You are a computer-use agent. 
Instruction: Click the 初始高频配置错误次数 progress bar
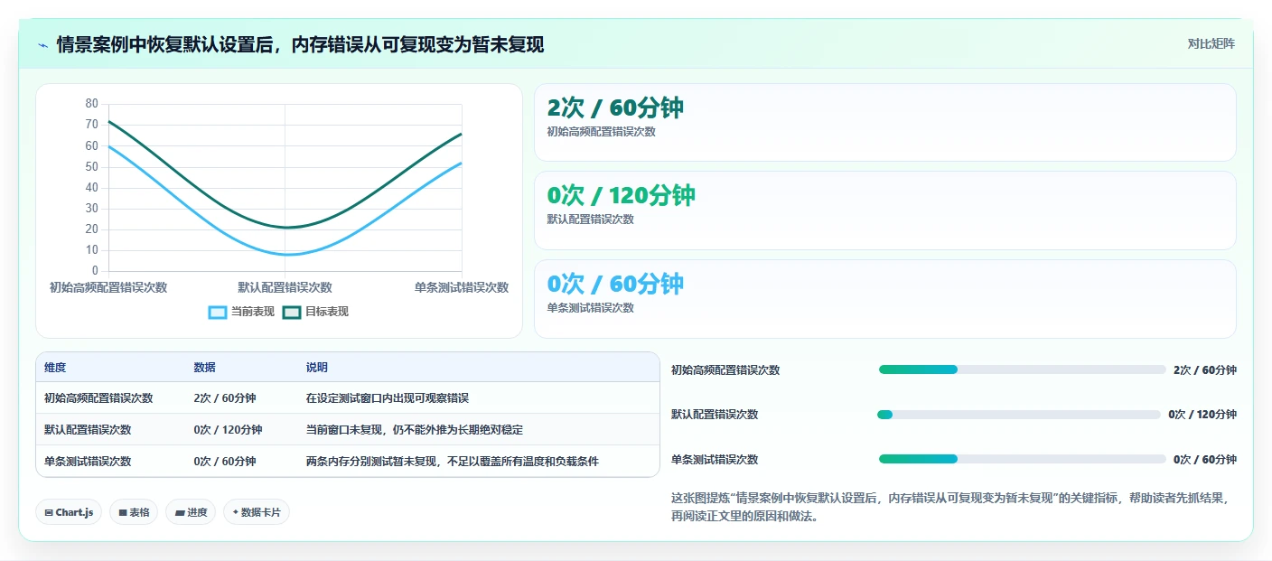pyautogui.click(x=1022, y=369)
